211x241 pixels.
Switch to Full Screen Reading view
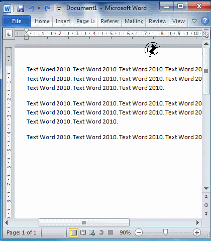click(83, 232)
